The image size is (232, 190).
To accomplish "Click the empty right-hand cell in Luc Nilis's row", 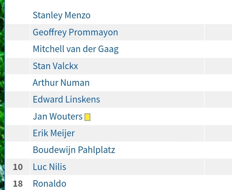I will click(x=218, y=167).
